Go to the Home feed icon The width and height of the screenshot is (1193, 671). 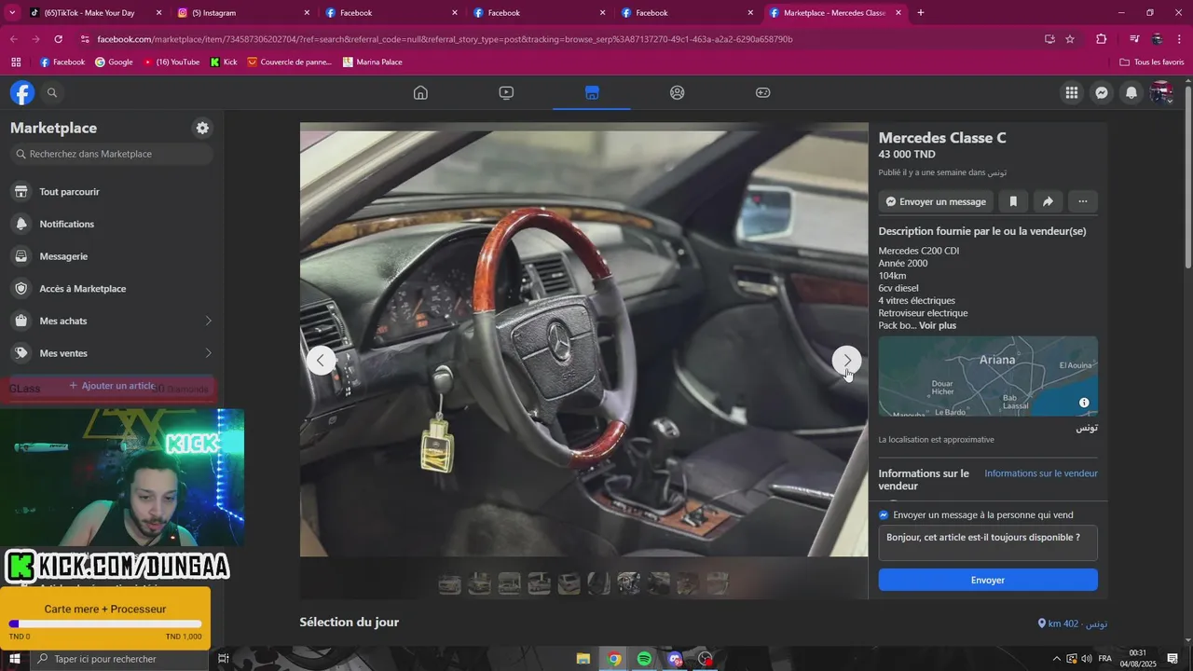(420, 92)
